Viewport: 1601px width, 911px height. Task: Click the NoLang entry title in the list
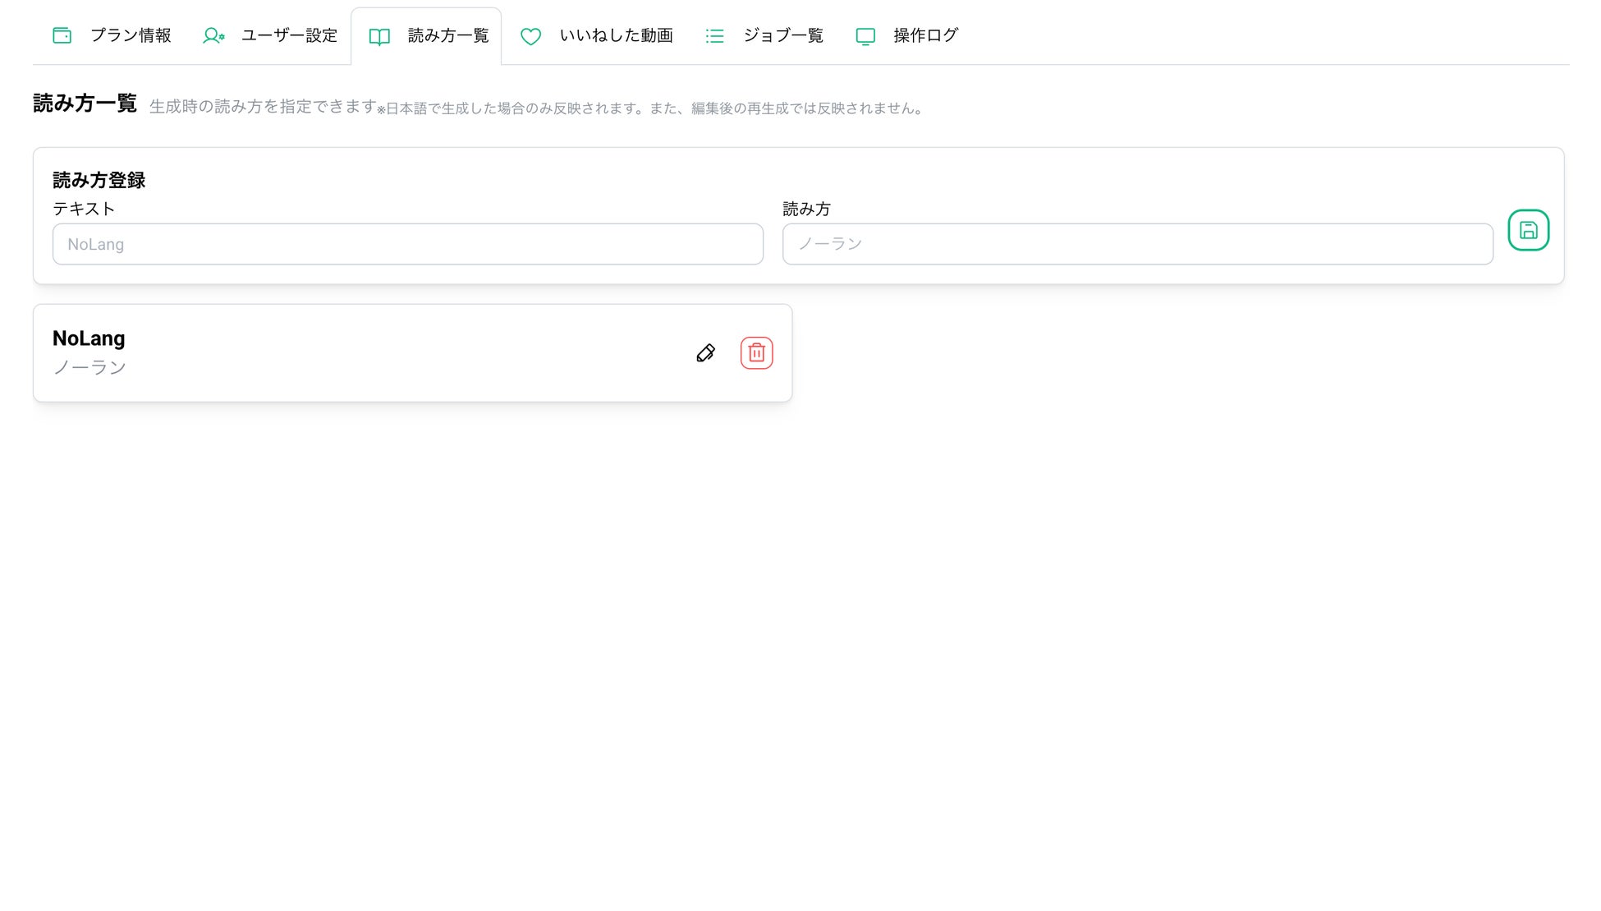(x=89, y=338)
